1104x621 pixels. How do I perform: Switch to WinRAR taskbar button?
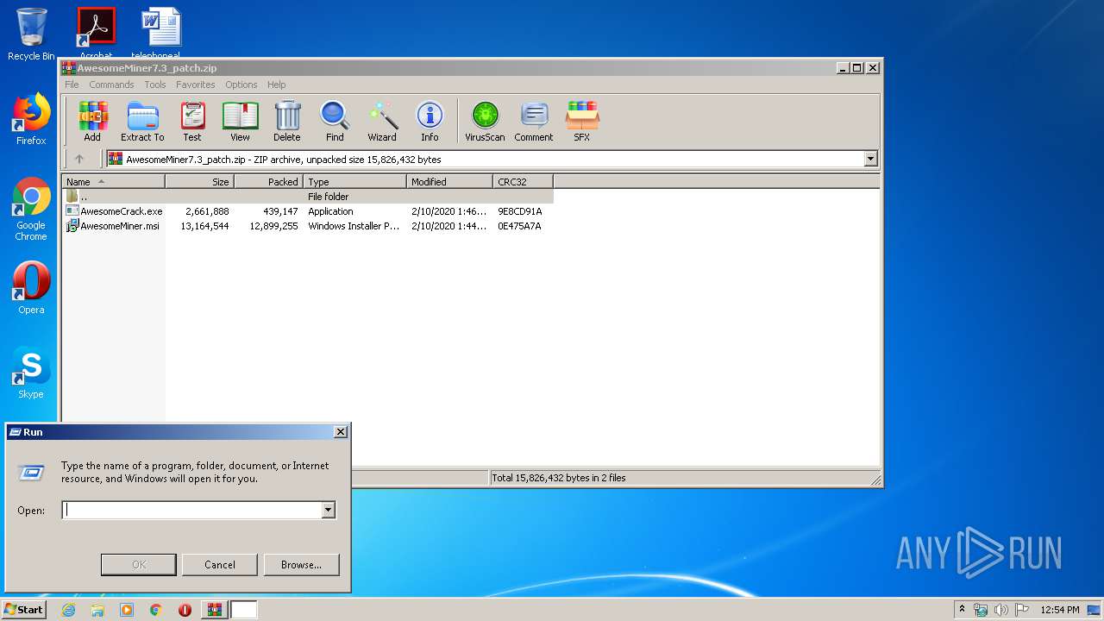click(x=214, y=610)
